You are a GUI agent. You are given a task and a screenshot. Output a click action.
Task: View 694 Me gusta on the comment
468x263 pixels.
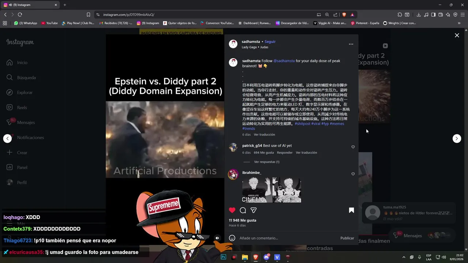coord(264,153)
